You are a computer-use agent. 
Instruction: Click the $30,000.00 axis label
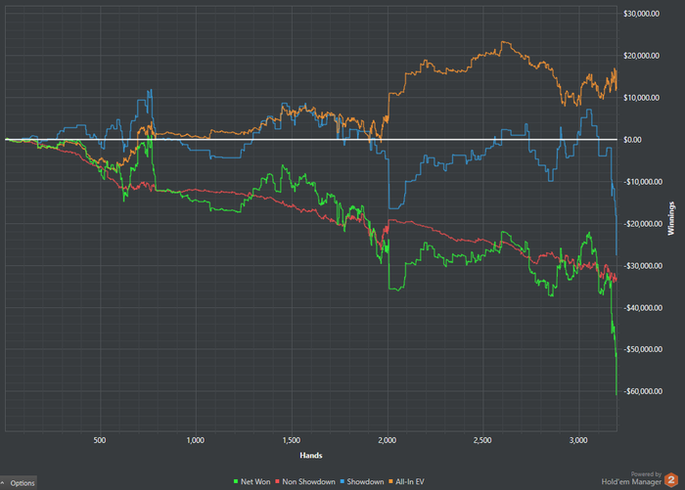(x=641, y=14)
